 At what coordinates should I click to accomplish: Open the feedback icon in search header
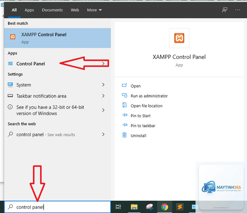pos(224,10)
